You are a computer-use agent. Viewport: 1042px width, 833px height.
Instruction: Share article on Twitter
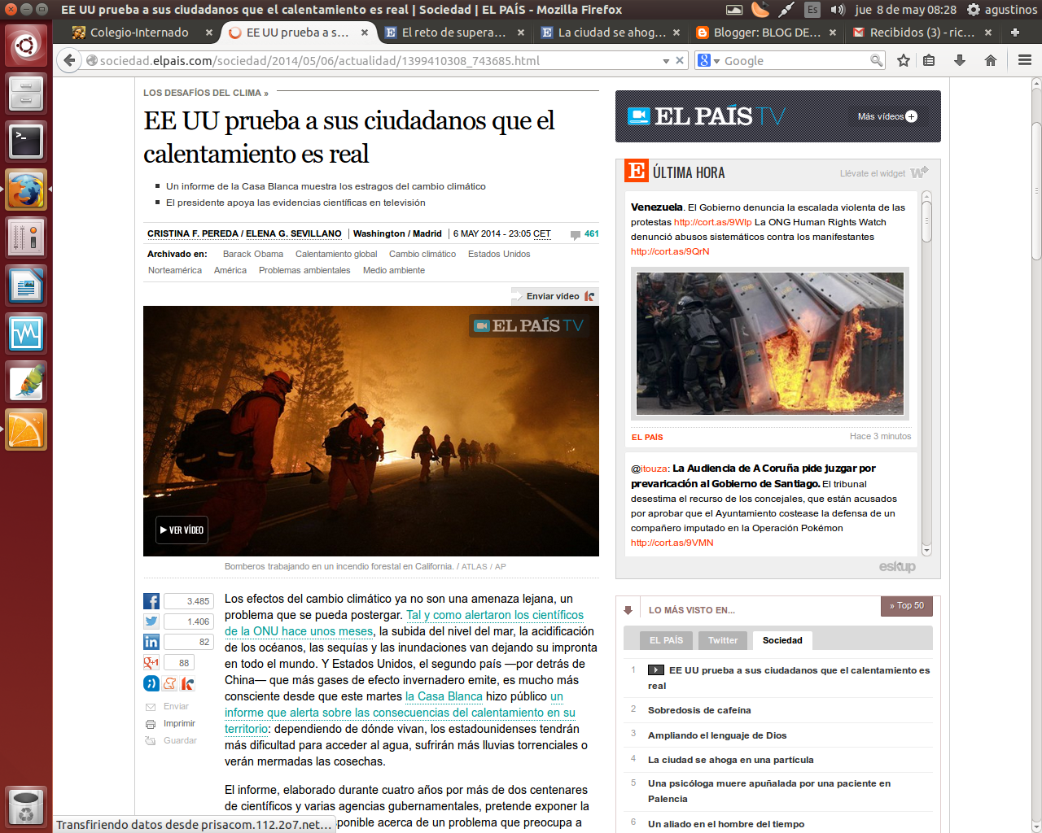pos(151,621)
